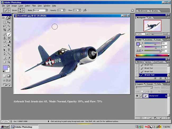Set history brush source on selected Brush Tool state
This screenshot has height=129, width=172.
point(137,75)
